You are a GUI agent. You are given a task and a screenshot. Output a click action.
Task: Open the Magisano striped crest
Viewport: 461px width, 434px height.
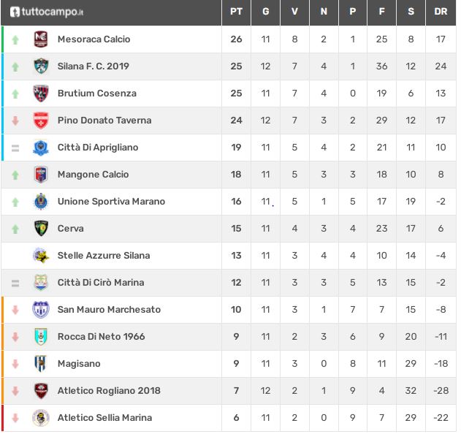pyautogui.click(x=41, y=364)
